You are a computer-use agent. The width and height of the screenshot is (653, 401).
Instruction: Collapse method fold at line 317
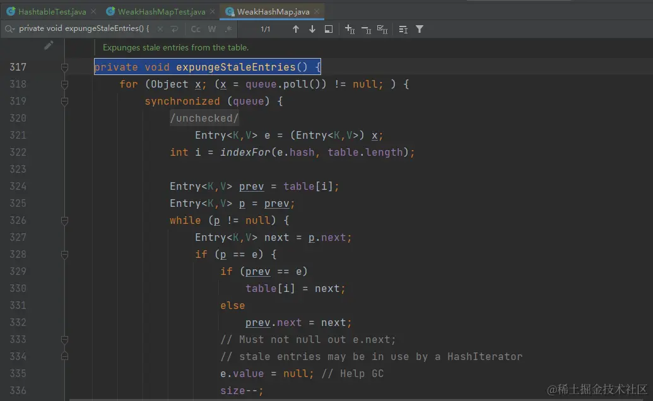(x=64, y=67)
